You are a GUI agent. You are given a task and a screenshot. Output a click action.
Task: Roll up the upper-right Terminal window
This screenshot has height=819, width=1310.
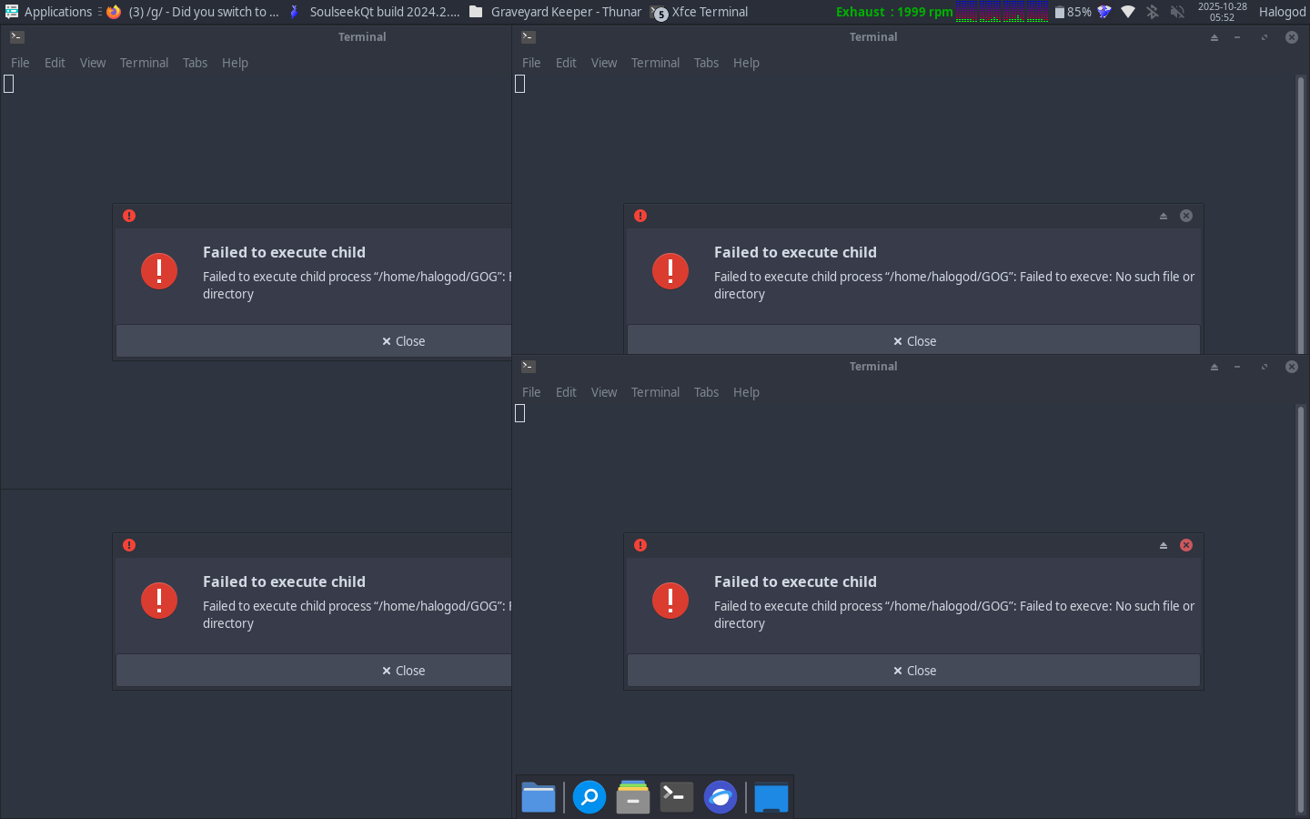point(1214,37)
